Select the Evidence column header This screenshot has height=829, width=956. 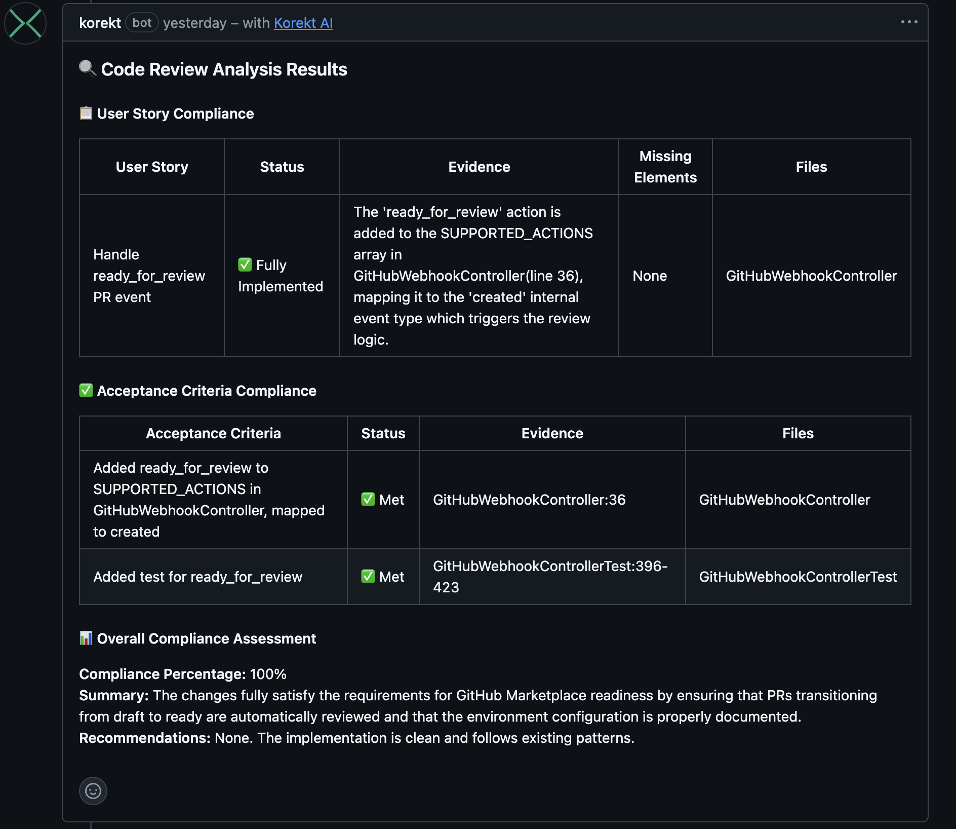[479, 166]
